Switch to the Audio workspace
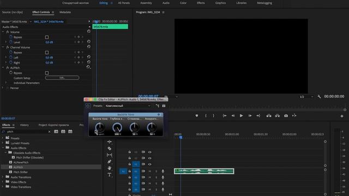The height and width of the screenshot is (196, 349). (166, 3)
